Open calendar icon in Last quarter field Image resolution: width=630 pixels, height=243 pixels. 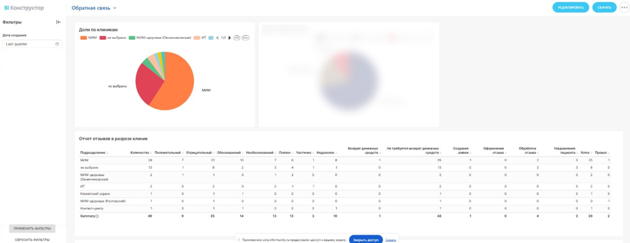[57, 44]
